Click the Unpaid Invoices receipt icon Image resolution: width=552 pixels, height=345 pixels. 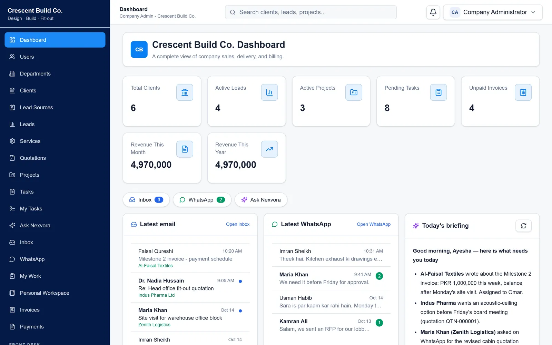523,92
